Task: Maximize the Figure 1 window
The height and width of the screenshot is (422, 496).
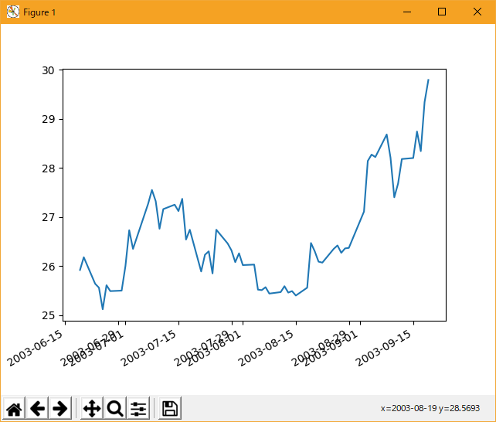Action: tap(442, 12)
